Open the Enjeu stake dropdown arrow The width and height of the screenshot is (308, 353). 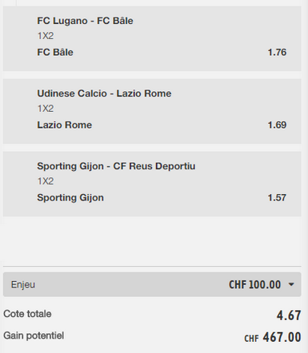[291, 284]
